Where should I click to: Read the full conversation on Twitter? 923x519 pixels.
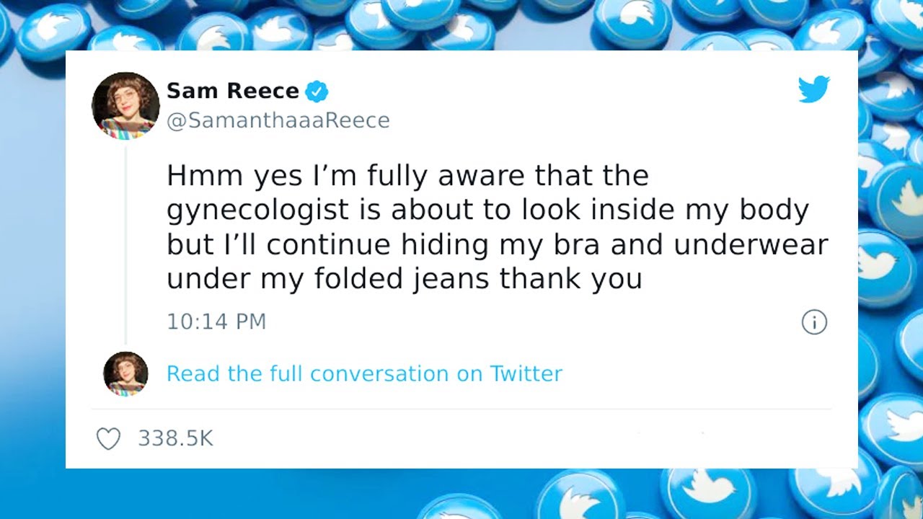[364, 373]
